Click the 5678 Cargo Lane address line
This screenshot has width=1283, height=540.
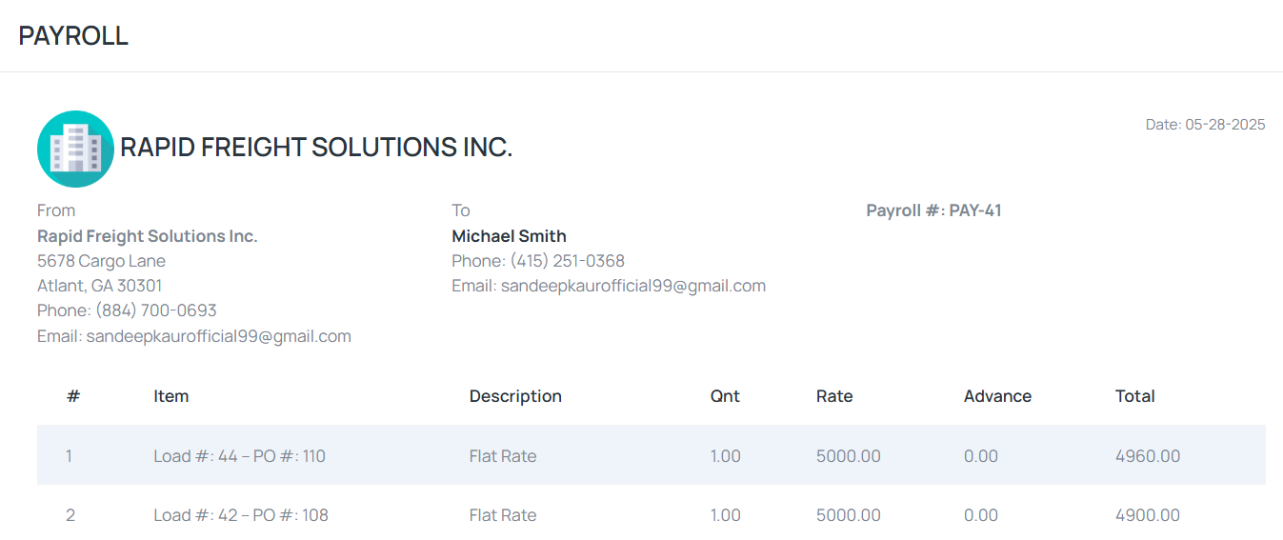(x=101, y=261)
